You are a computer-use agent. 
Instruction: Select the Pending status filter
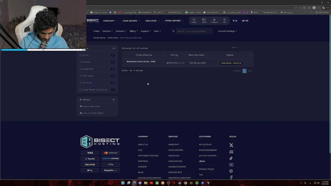97,62
